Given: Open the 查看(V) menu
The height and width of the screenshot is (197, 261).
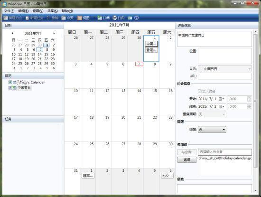Looking at the screenshot, I should (x=38, y=11).
